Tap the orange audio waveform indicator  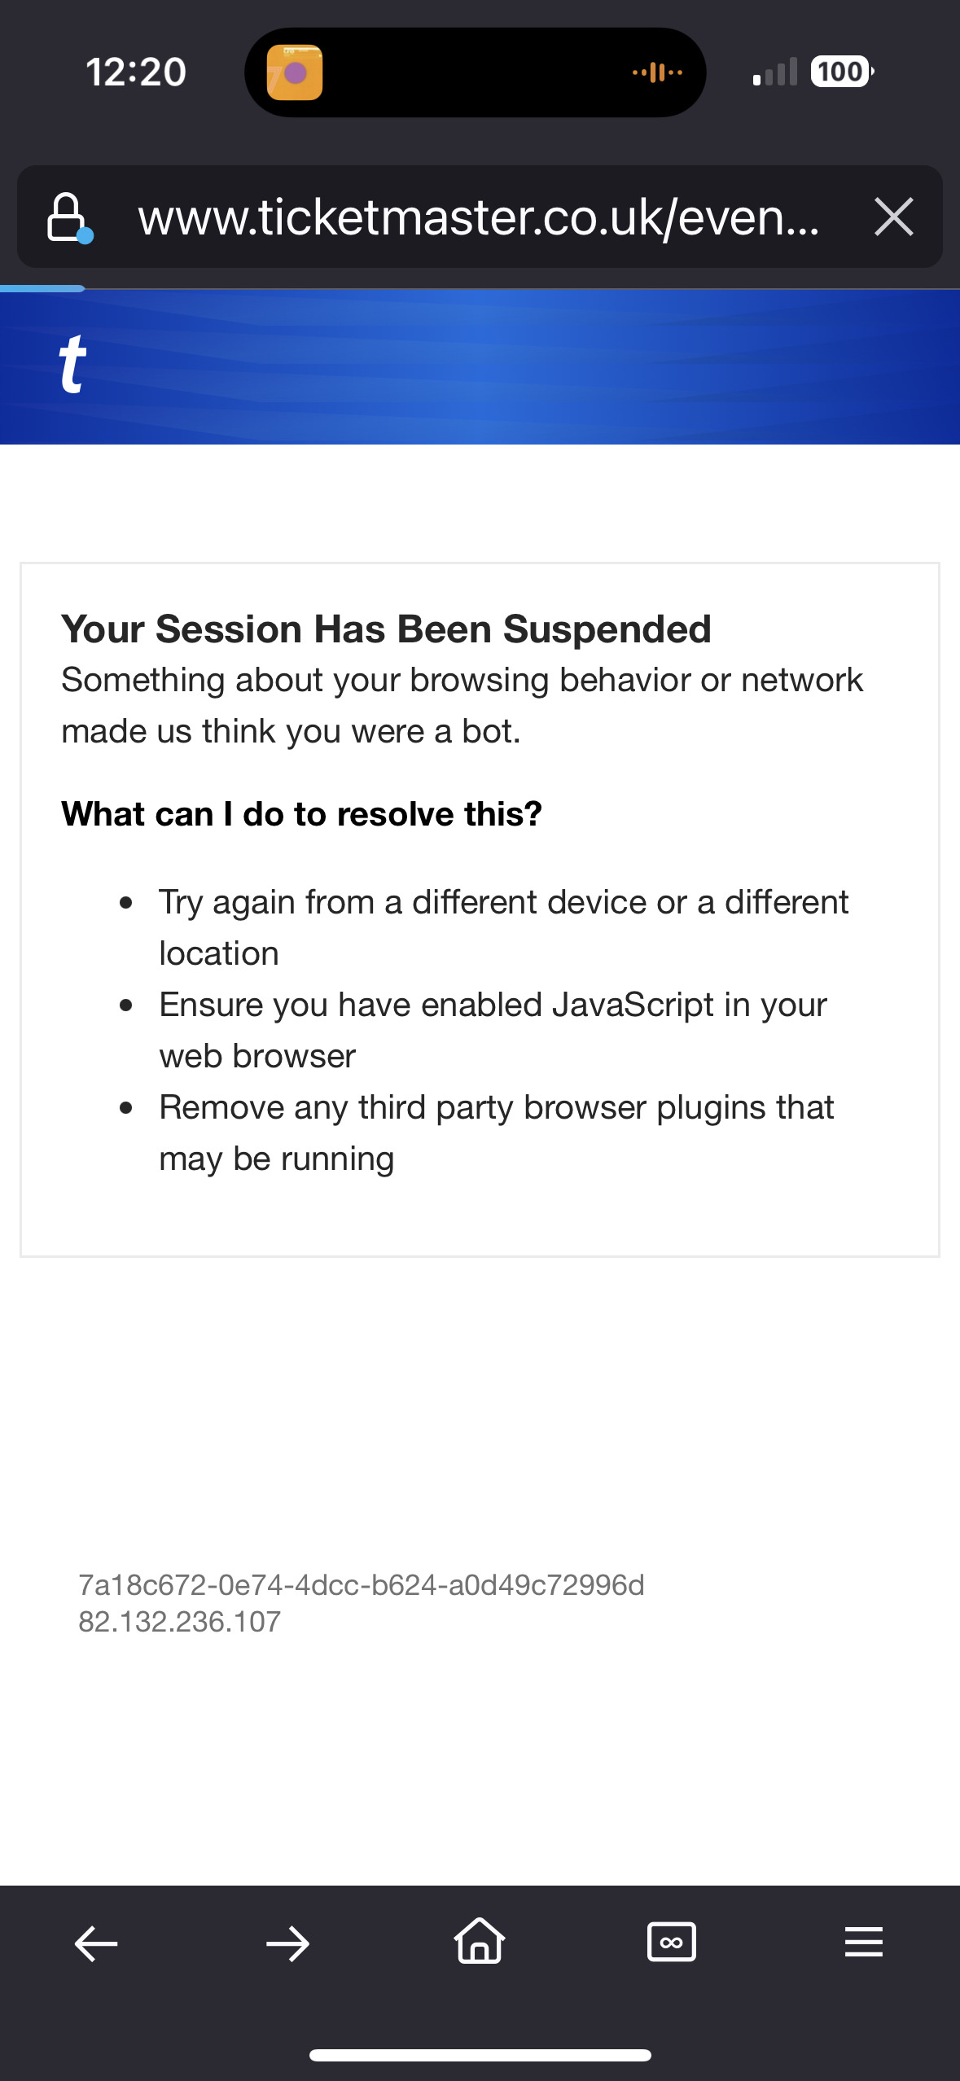[x=657, y=72]
